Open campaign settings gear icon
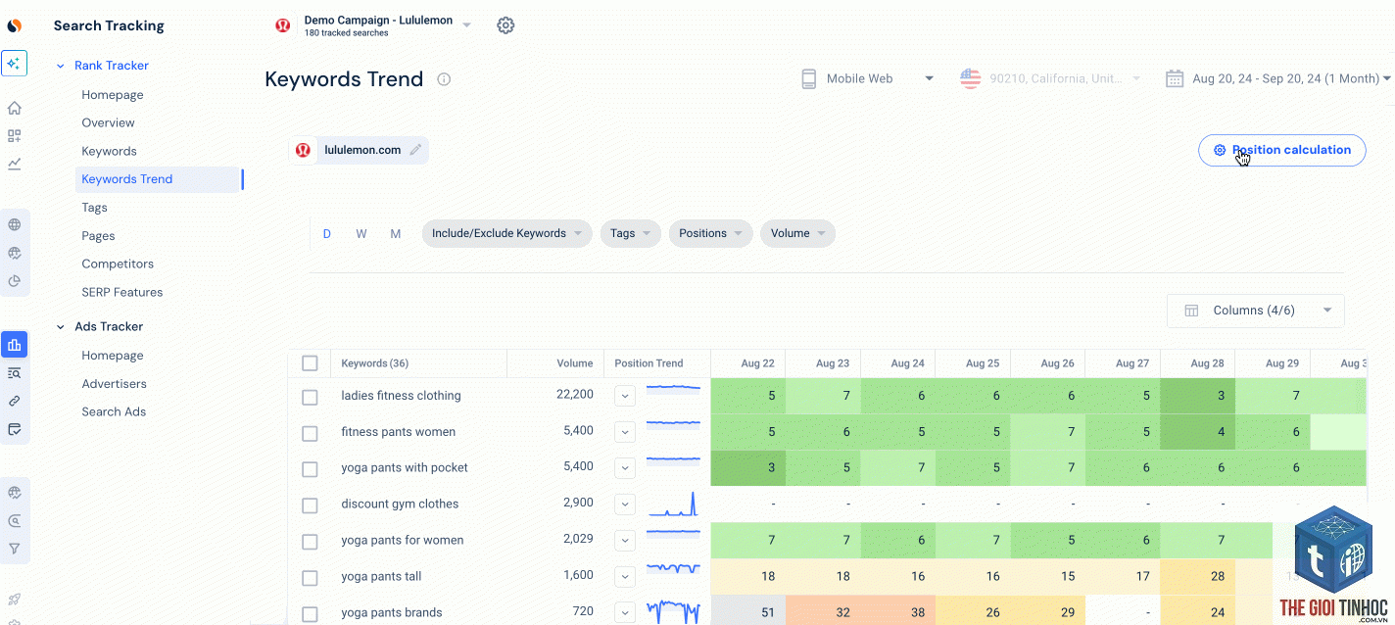This screenshot has width=1395, height=625. click(505, 25)
